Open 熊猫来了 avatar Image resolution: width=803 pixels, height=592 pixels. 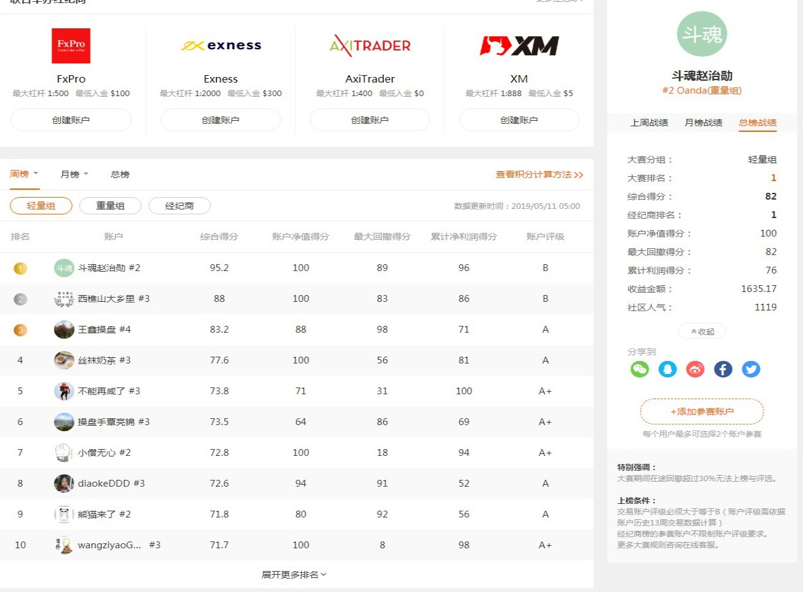tap(64, 514)
